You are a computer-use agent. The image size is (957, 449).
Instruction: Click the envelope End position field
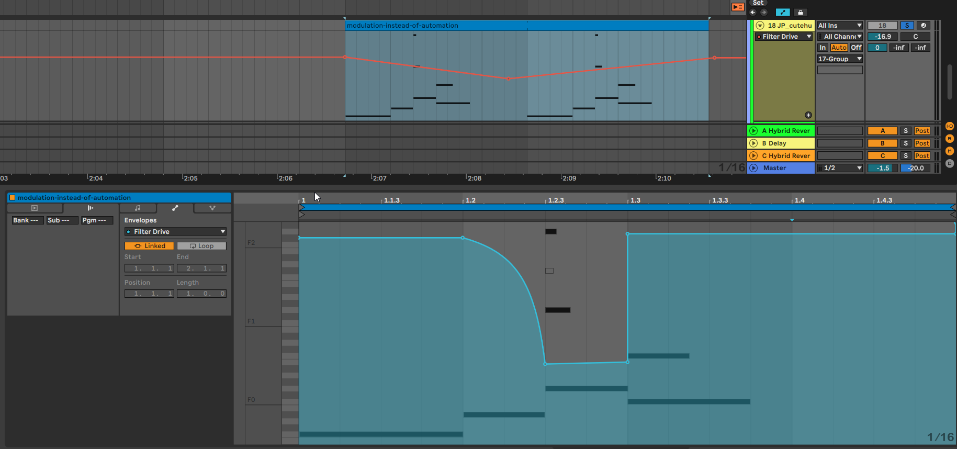click(x=201, y=268)
